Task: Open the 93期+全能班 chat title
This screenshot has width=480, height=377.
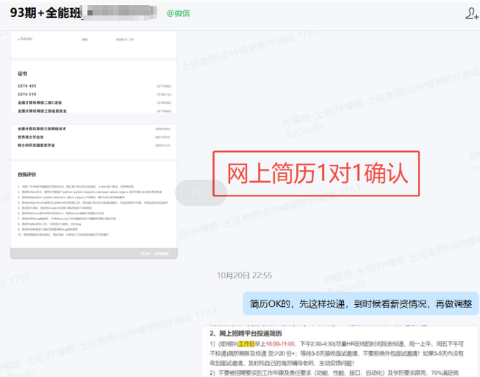Action: point(44,13)
